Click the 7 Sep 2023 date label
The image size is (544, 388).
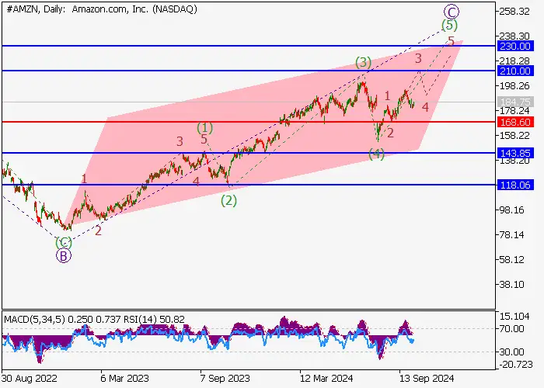point(225,378)
